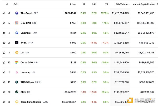Viewport: 158px width, 106px height.
Task: Click the Lido DAO coin logo
Action: [17, 23]
